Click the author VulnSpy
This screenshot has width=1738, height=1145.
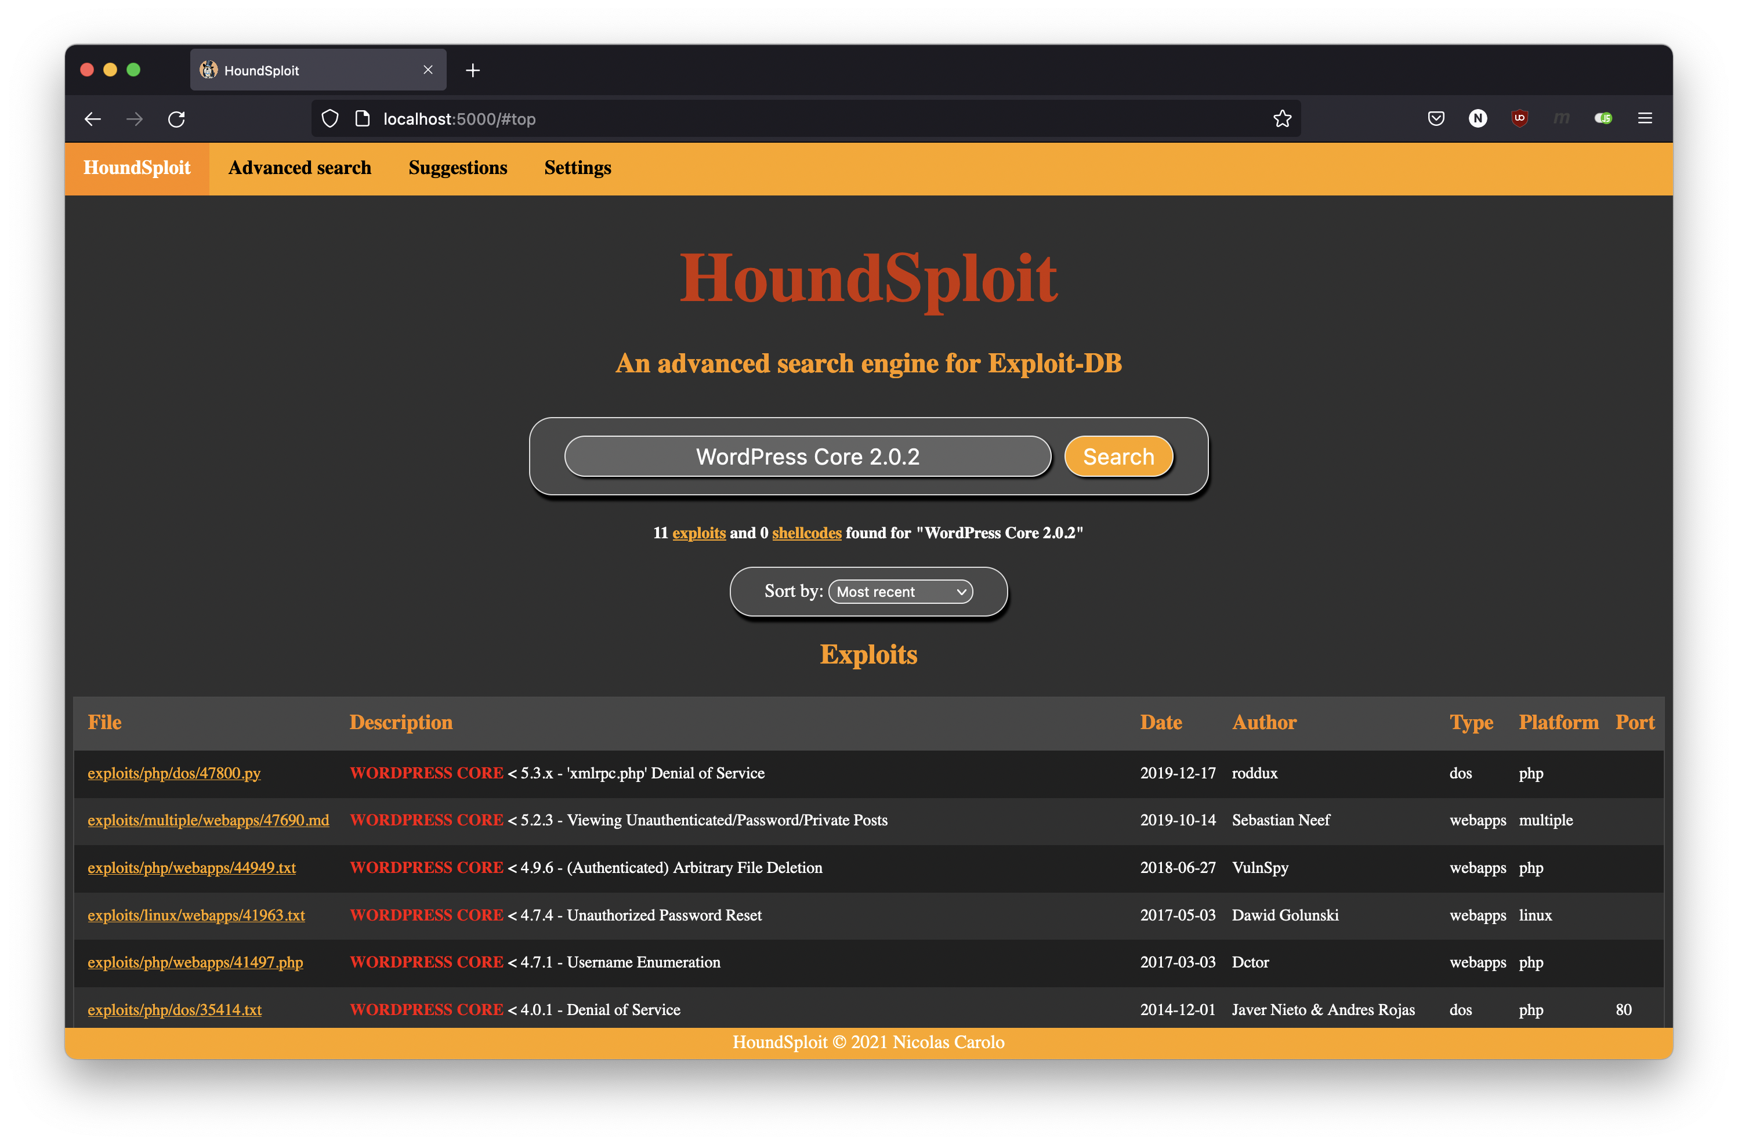coord(1261,868)
